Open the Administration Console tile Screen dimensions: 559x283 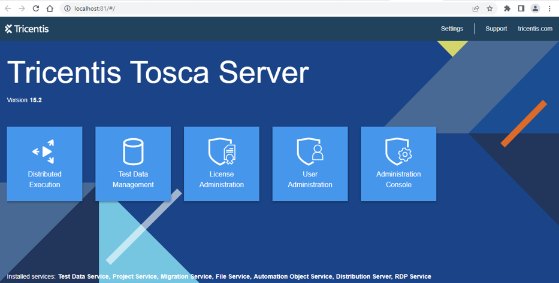[x=398, y=164]
